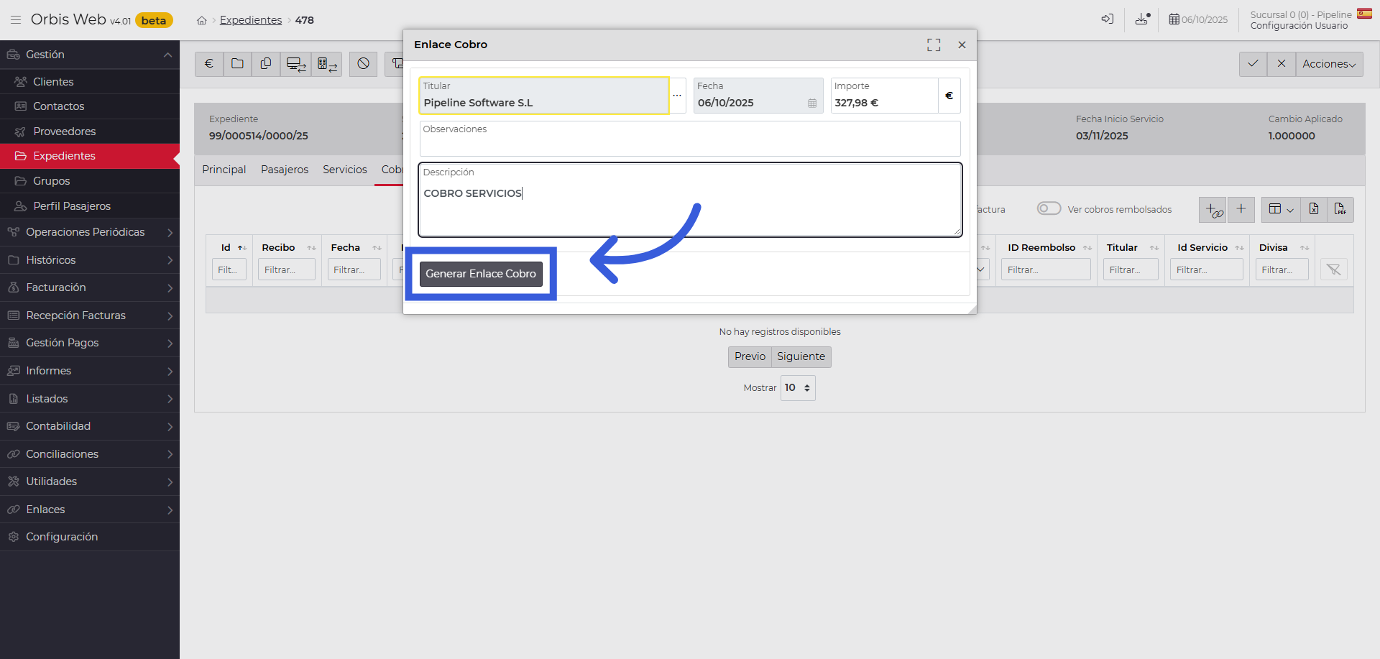Click the Previo pagination button
Screen dimensions: 1380x659
[x=750, y=356]
